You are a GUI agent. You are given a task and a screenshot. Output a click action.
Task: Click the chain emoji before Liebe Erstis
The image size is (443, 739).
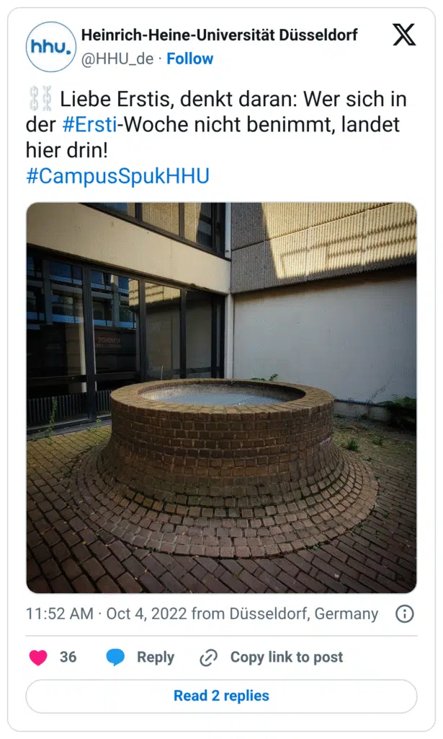40,99
